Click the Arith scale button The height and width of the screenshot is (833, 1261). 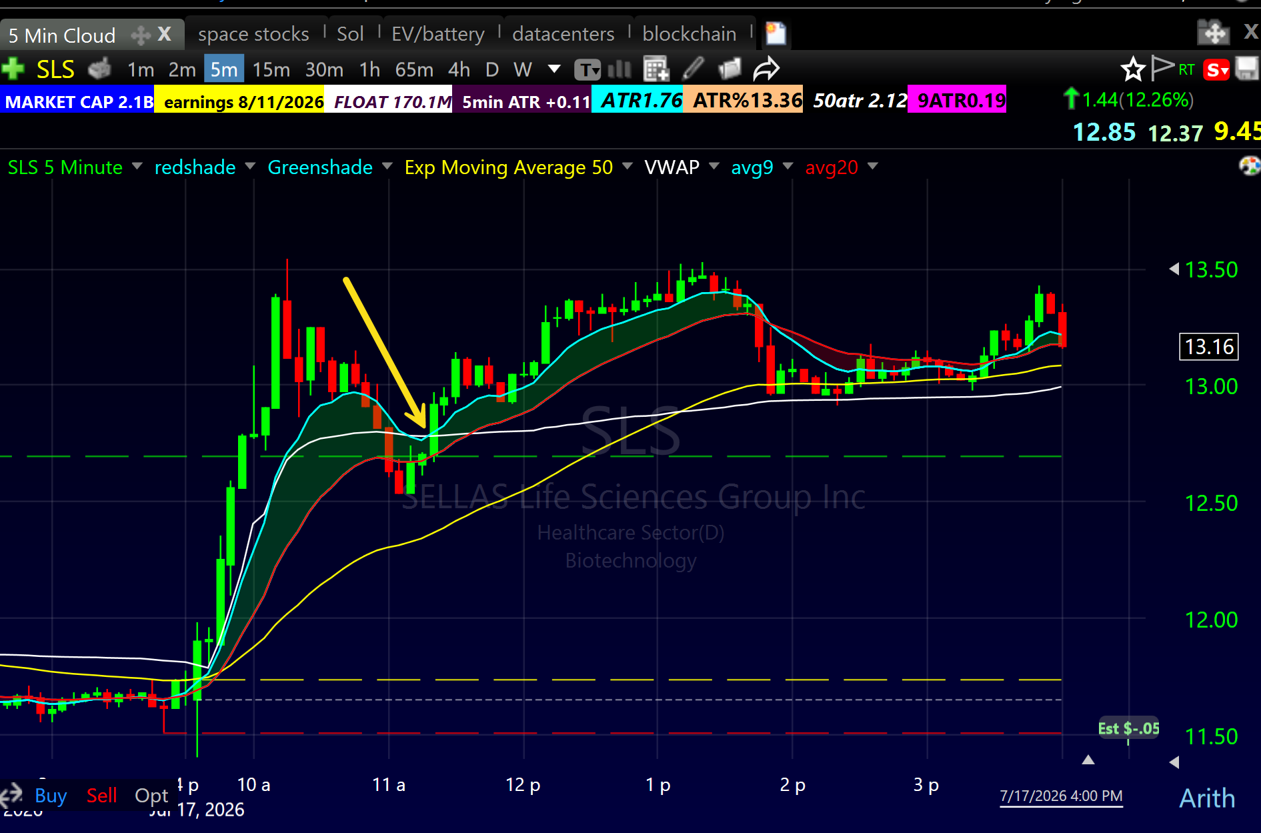point(1207,798)
